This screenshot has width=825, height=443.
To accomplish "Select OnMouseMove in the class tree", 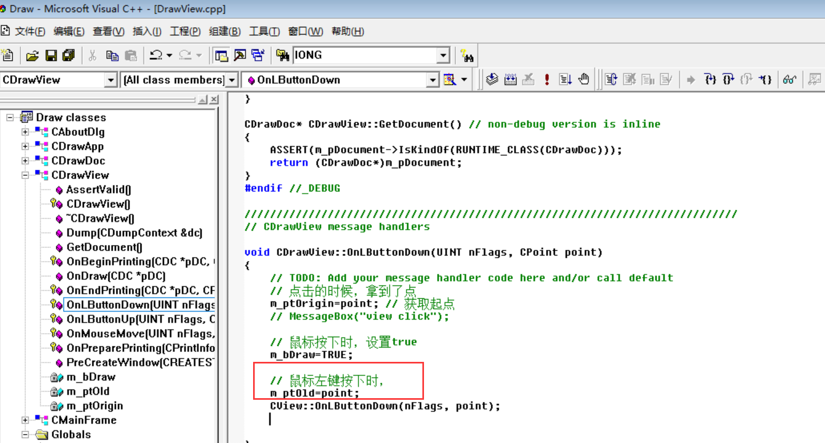I will pos(140,334).
